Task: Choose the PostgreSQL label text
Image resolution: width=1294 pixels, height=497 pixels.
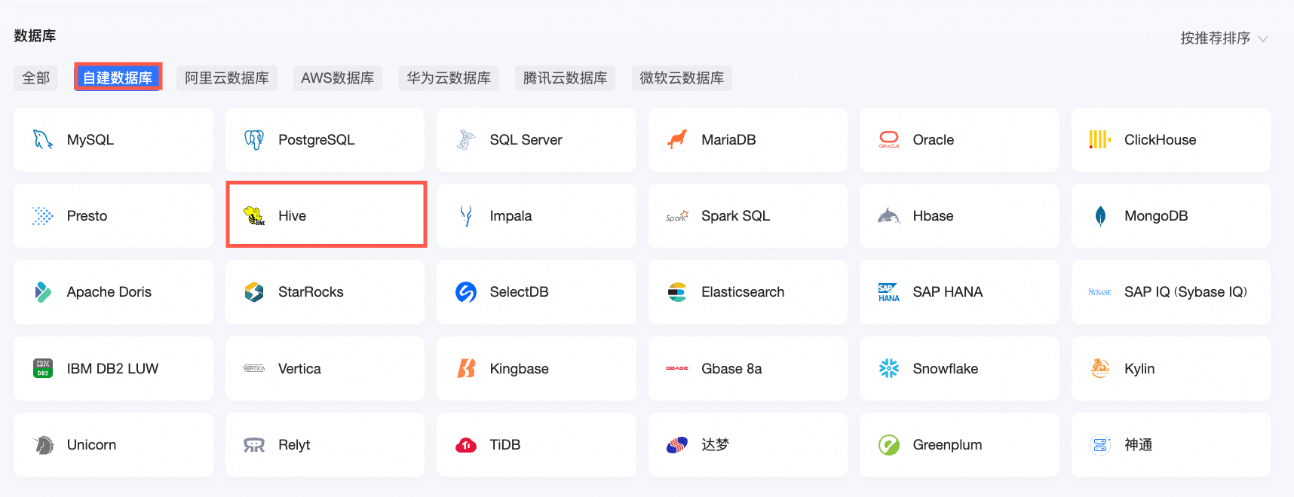Action: [316, 139]
